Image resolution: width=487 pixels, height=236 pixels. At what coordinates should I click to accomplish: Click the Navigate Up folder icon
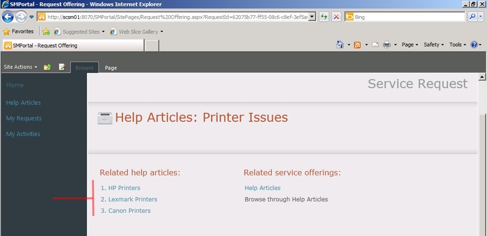point(47,67)
